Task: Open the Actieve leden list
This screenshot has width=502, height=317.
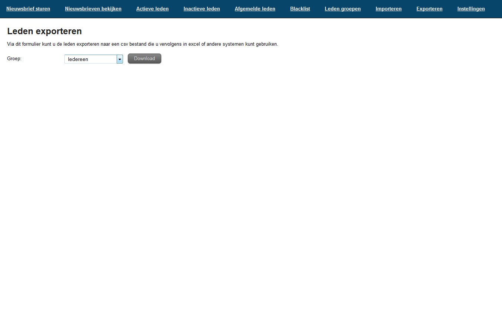Action: pos(152,9)
